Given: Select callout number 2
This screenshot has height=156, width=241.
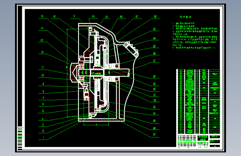Looking at the screenshot, I should 43,131.
